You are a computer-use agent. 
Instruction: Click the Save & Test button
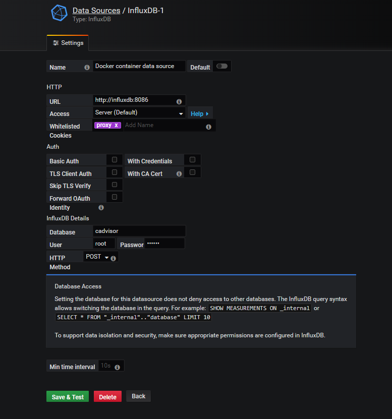68,396
